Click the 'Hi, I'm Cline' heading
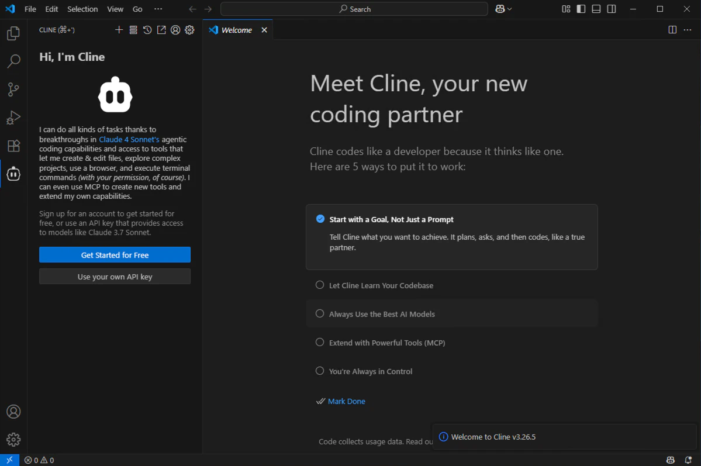701x466 pixels. (x=72, y=57)
